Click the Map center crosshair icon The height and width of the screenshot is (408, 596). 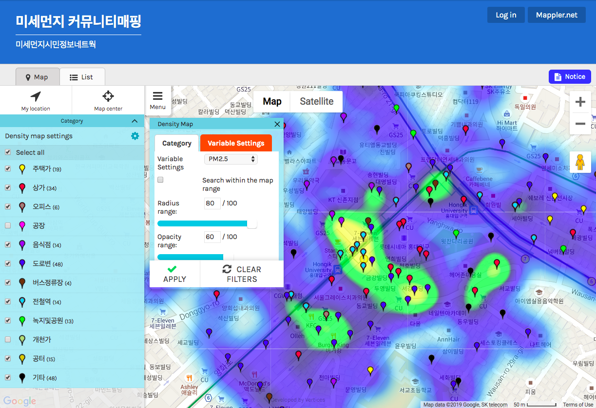click(108, 96)
